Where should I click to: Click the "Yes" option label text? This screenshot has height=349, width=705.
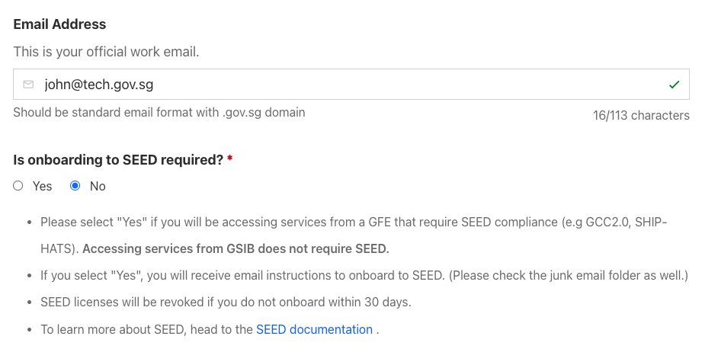42,186
